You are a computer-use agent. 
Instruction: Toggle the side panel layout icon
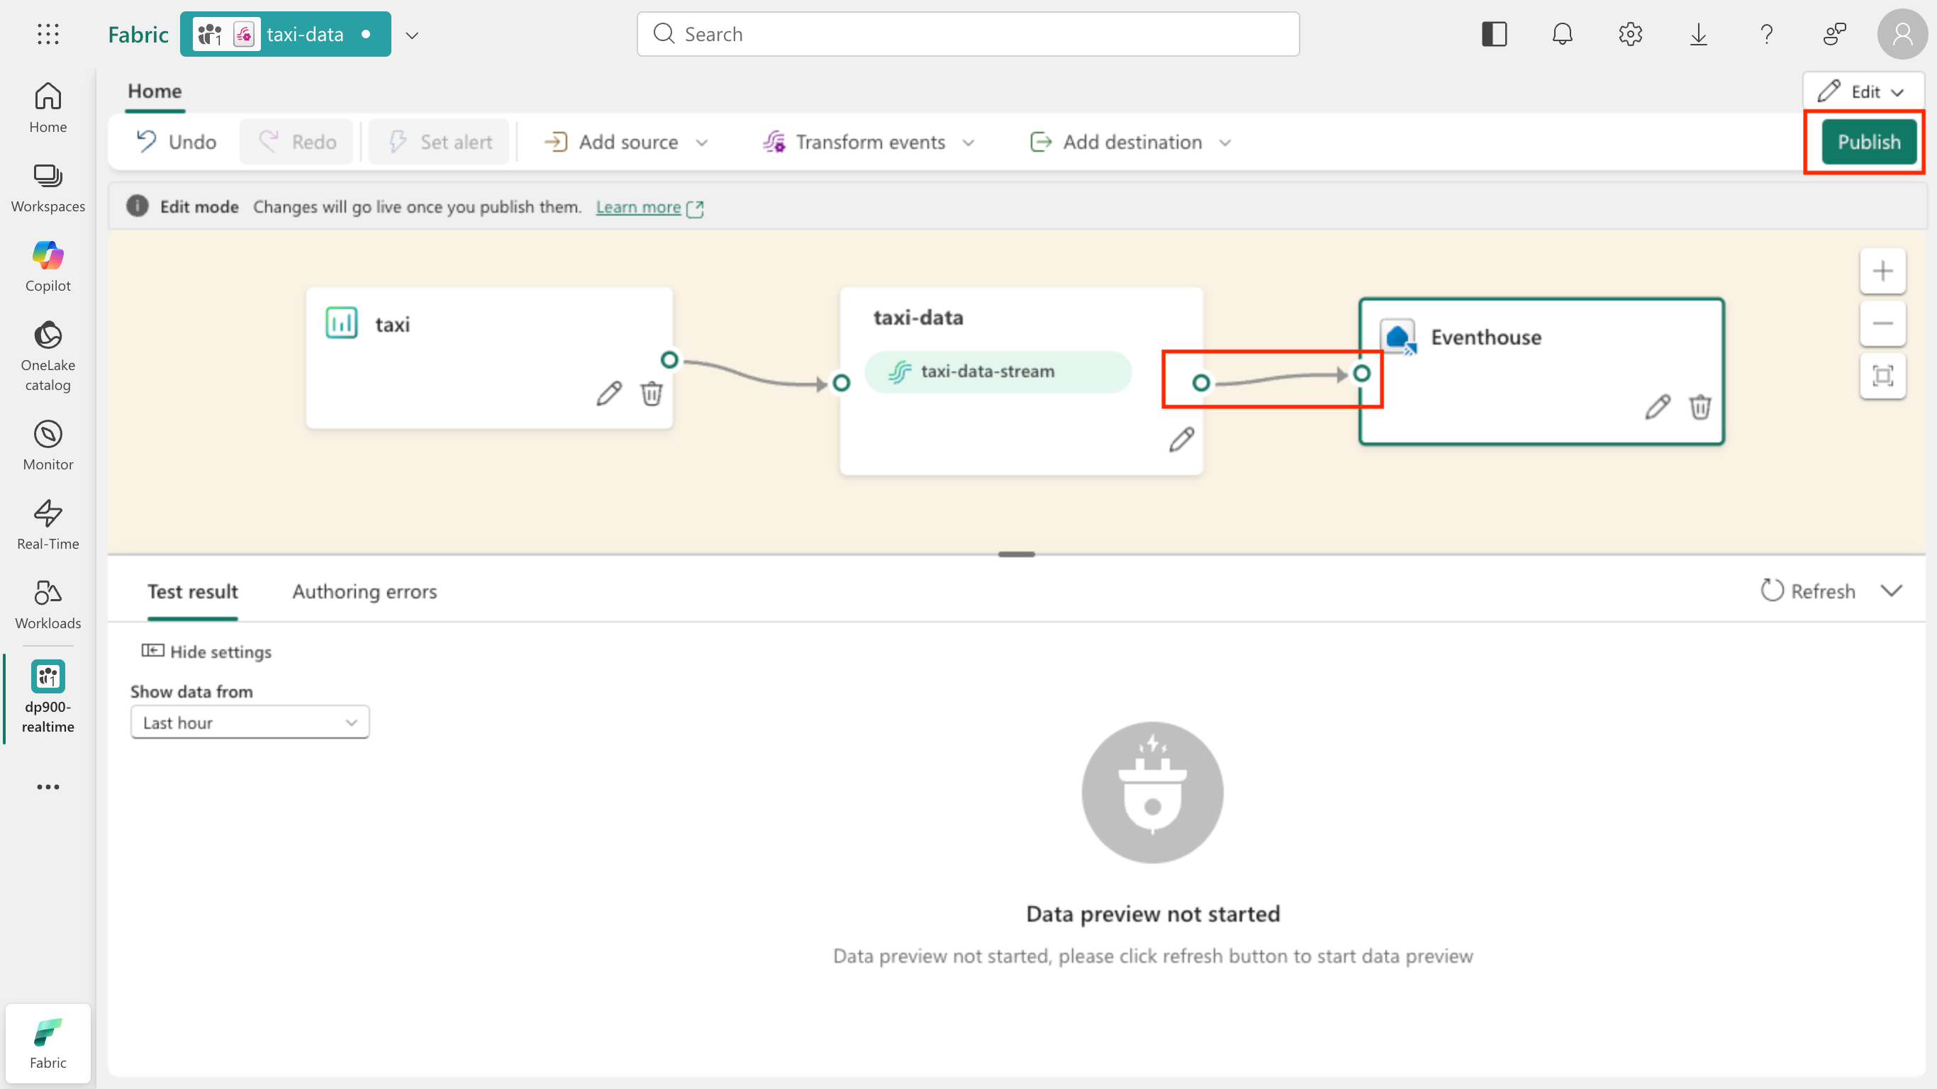[x=1494, y=34]
